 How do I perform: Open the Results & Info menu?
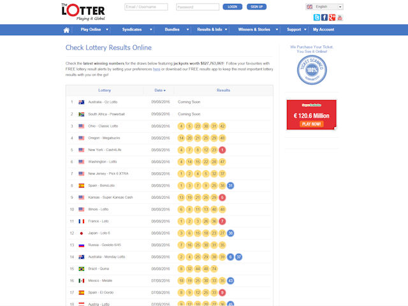click(210, 30)
